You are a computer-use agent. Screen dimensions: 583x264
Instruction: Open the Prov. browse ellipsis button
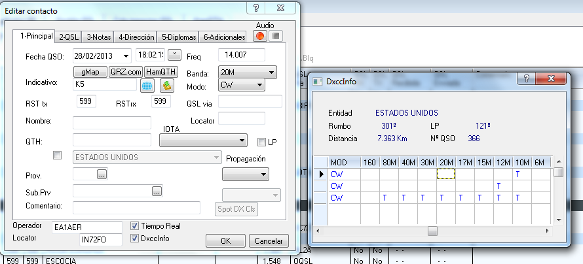pos(102,174)
